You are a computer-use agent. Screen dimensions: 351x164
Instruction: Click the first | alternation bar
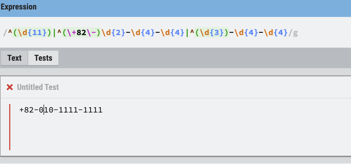[x=54, y=33]
